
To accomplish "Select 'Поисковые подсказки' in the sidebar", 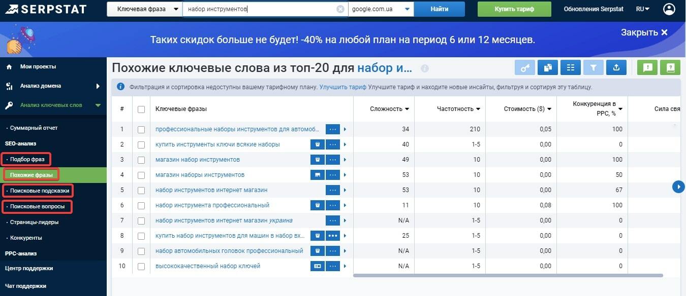I will point(39,191).
